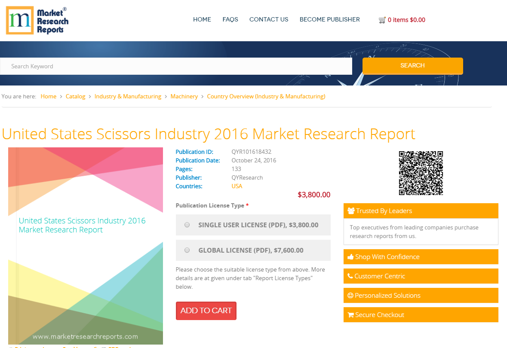Viewport: 507px width, 348px height.
Task: Click the thumbs-up icon on Shop With Confidence
Action: click(350, 256)
